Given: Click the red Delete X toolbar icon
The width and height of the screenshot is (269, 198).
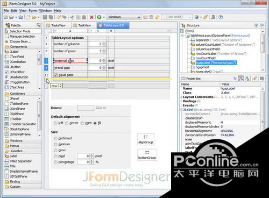Looking at the screenshot, I should point(91,17).
